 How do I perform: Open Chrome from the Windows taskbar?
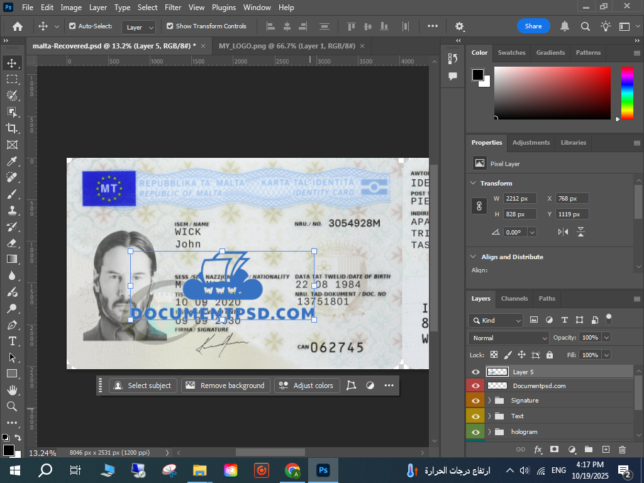tap(292, 470)
